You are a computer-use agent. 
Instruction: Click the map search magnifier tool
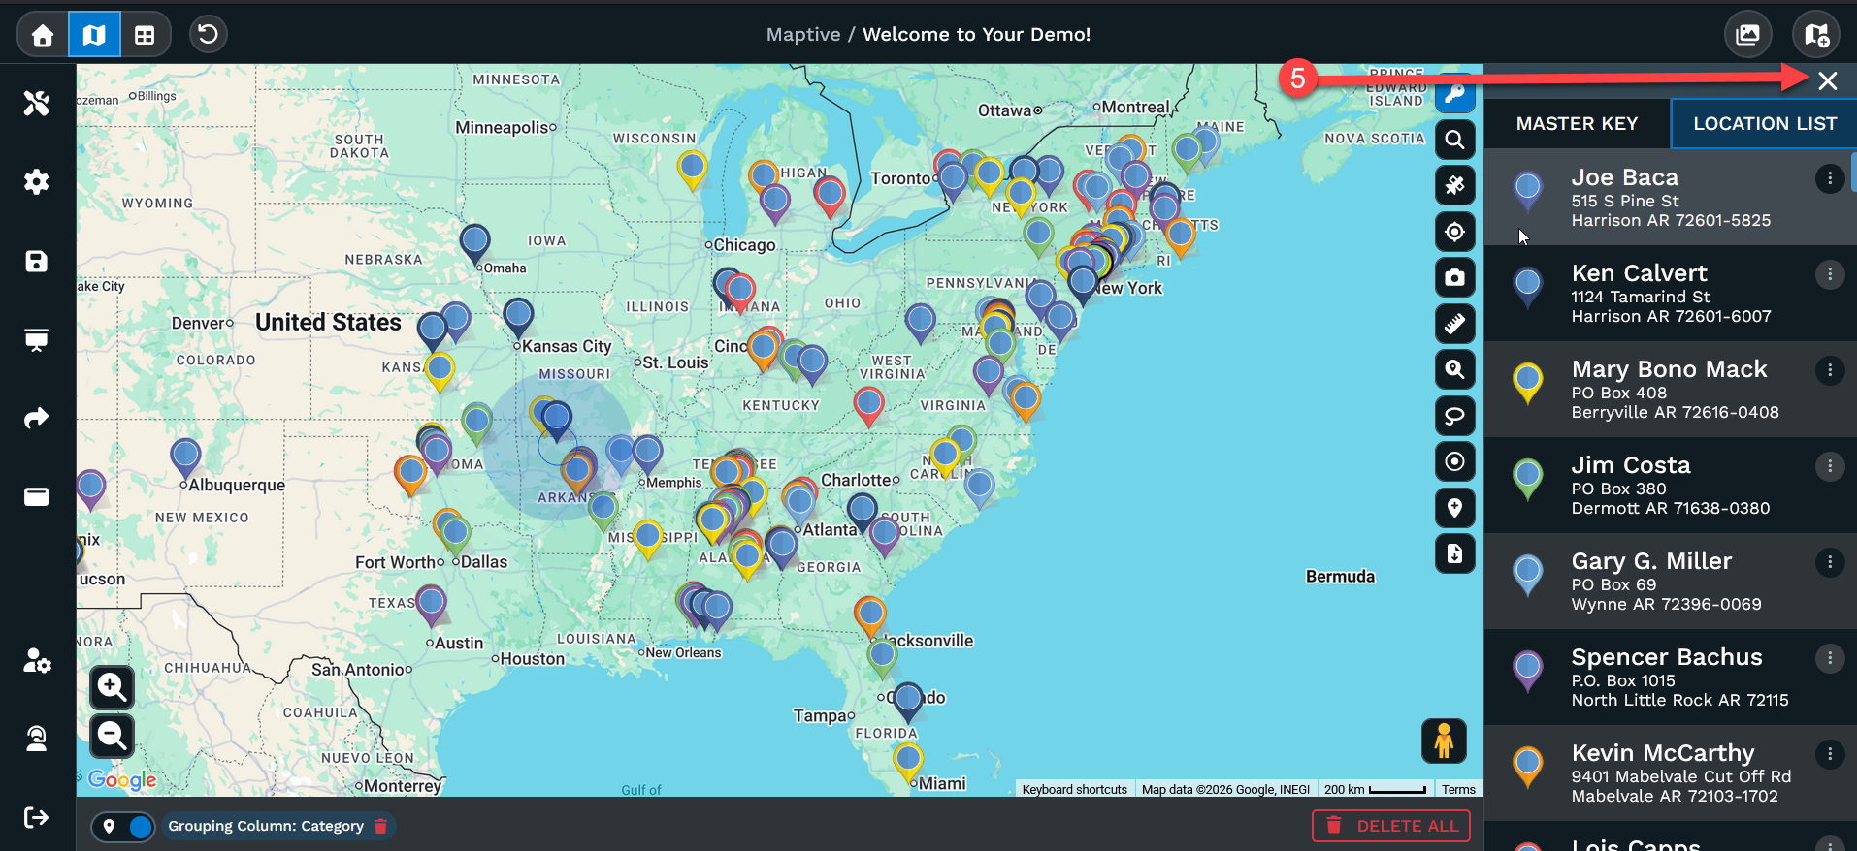[x=1454, y=140]
